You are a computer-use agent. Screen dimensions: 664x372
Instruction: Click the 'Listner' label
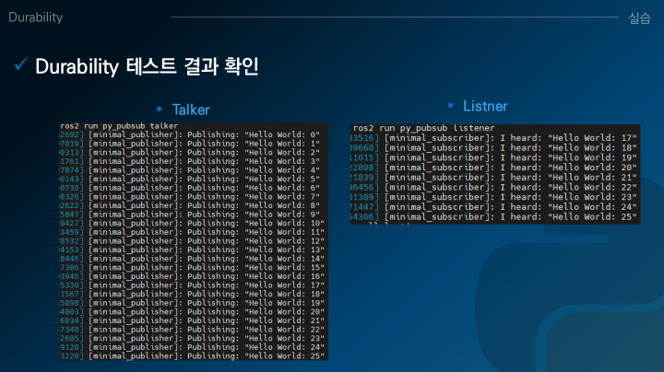[x=485, y=106]
